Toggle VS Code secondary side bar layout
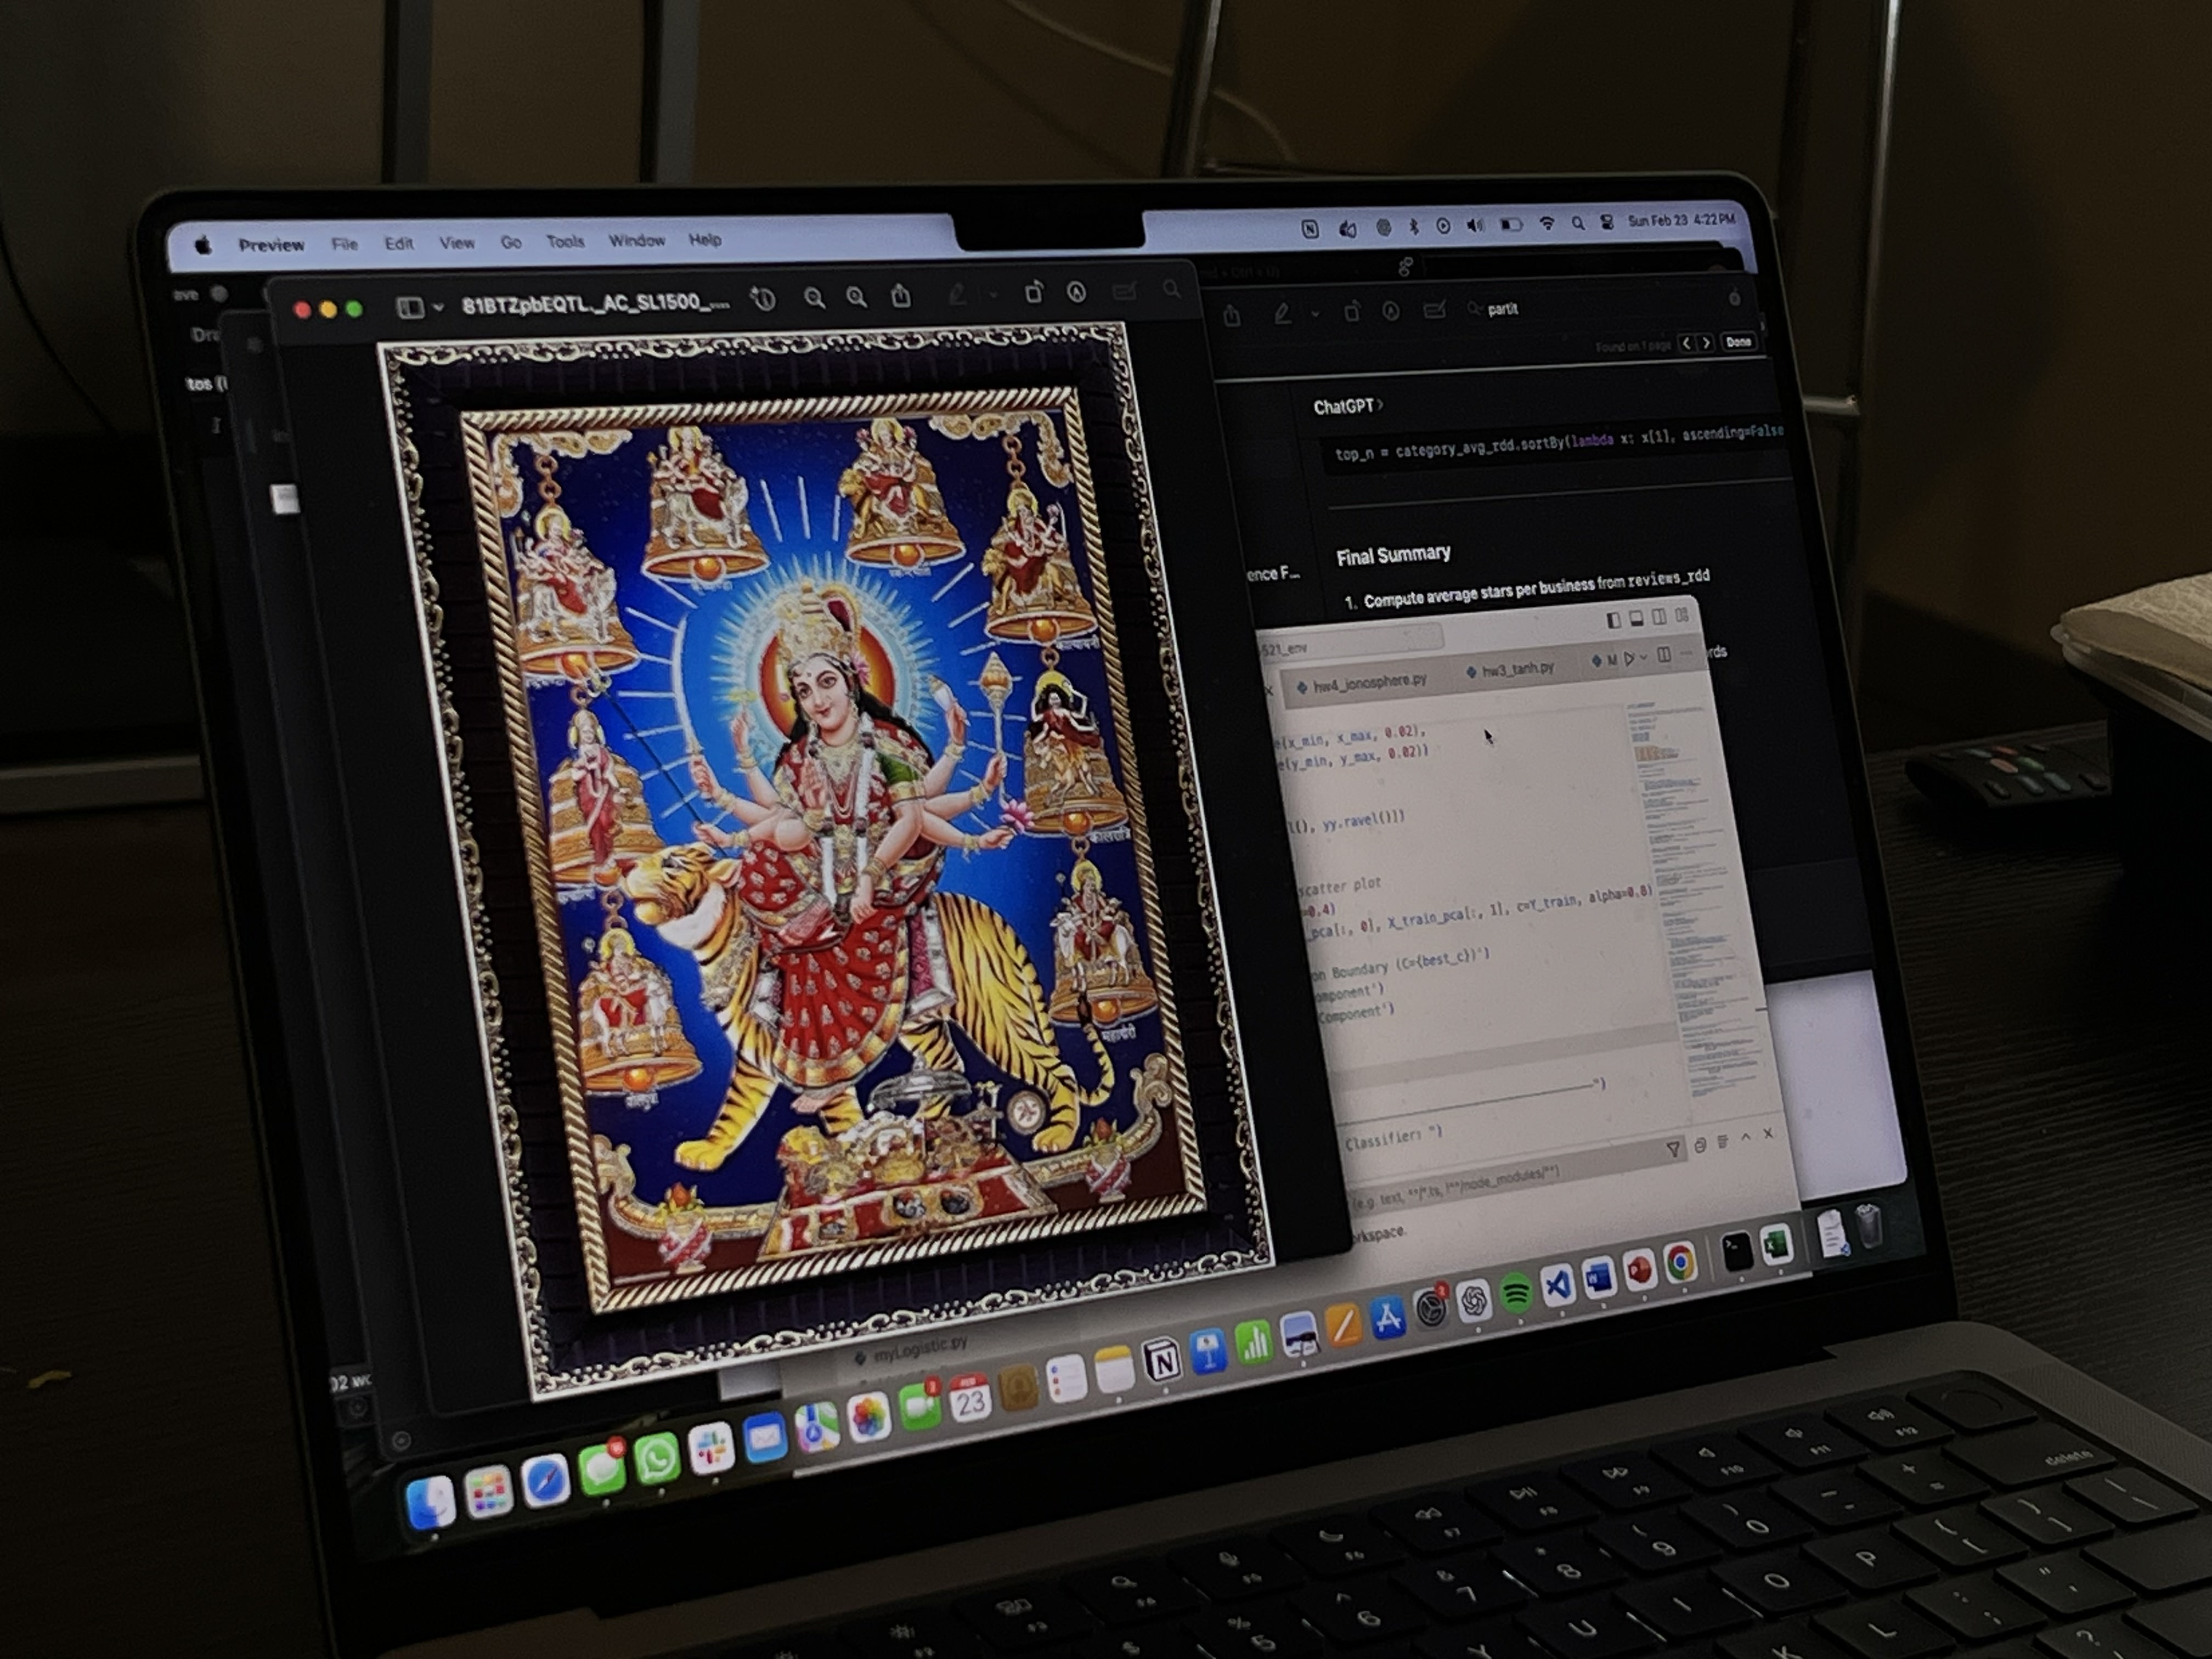The height and width of the screenshot is (1659, 2212). pos(1659,617)
